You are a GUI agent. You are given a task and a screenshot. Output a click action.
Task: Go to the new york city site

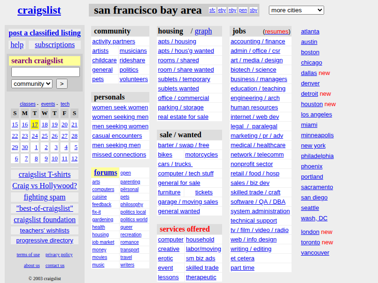pyautogui.click(x=313, y=146)
